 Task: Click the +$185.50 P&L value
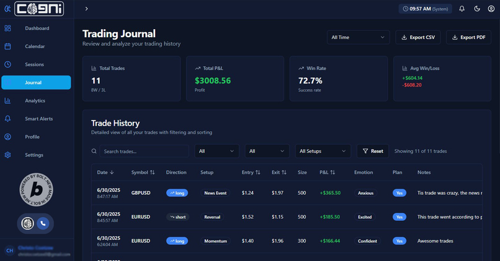[x=330, y=217]
